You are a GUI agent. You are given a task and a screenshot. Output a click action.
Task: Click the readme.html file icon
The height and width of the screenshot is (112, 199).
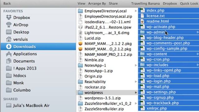coord(142,21)
